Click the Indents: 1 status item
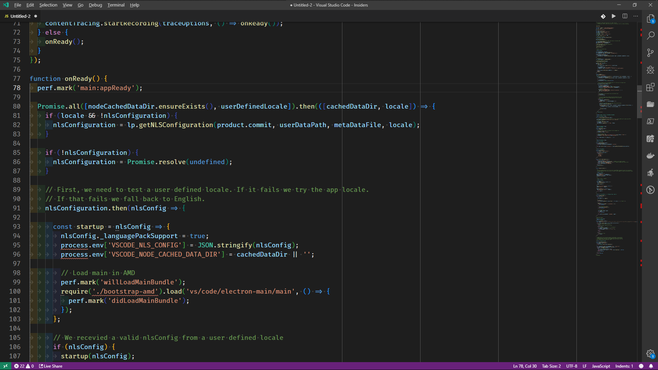This screenshot has height=370, width=658. 624,366
